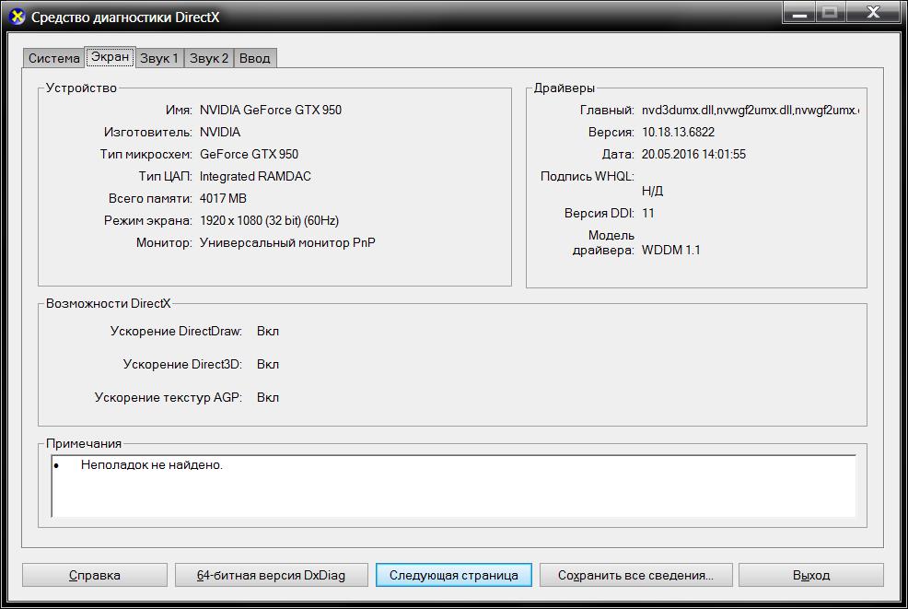Click inside the Примечания notes box

[x=453, y=486]
